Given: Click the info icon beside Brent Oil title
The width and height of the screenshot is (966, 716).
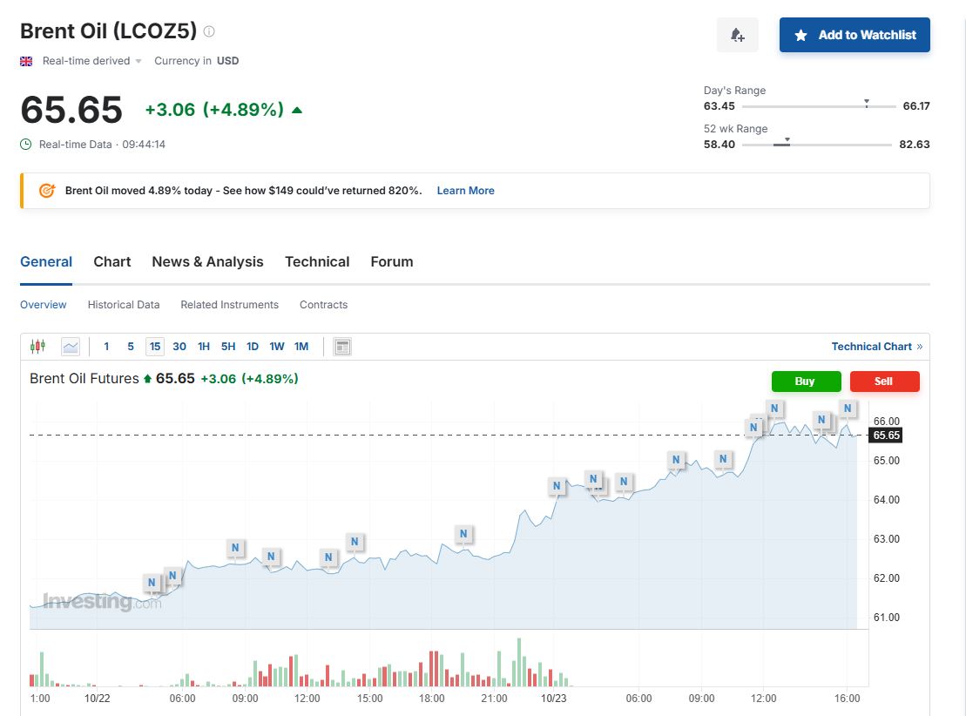Looking at the screenshot, I should click(x=209, y=31).
